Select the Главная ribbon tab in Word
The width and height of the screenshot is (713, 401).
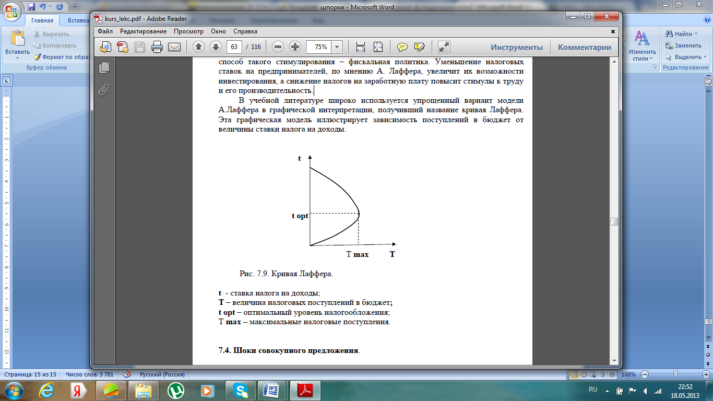(42, 20)
